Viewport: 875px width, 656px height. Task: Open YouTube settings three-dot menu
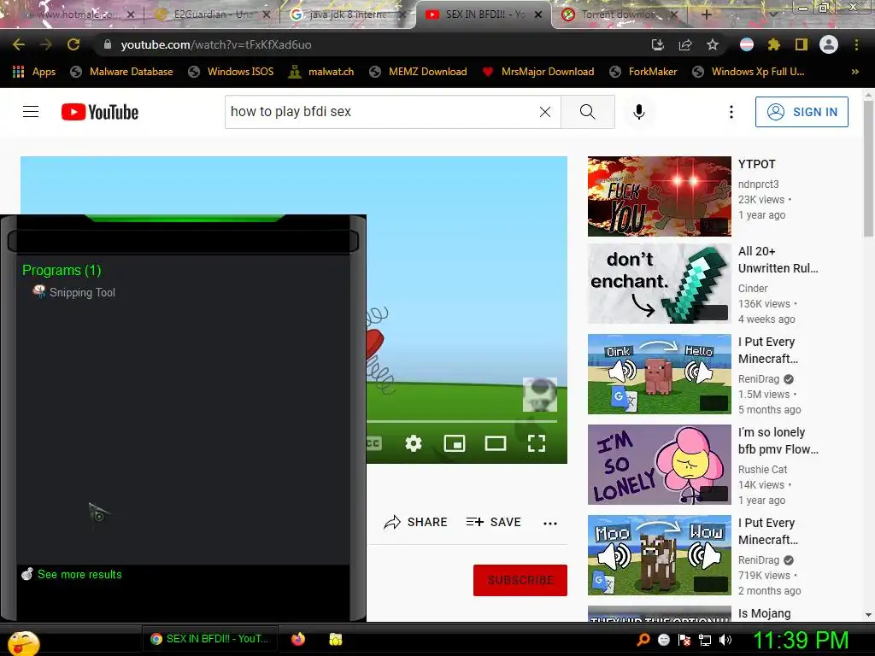tap(731, 112)
